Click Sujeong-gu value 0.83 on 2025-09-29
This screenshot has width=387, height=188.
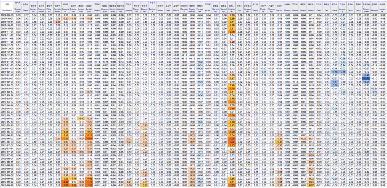(x=73, y=185)
